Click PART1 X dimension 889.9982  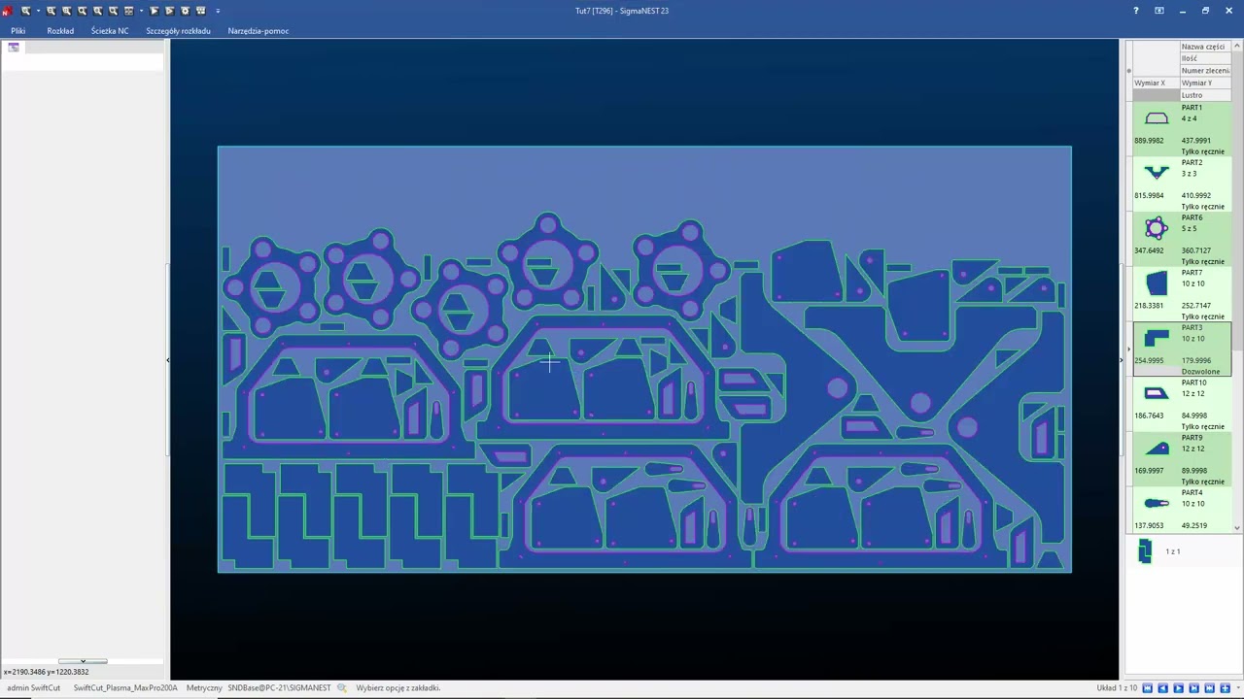point(1149,141)
